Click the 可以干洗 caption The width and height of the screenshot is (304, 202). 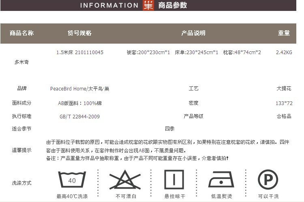268,197
